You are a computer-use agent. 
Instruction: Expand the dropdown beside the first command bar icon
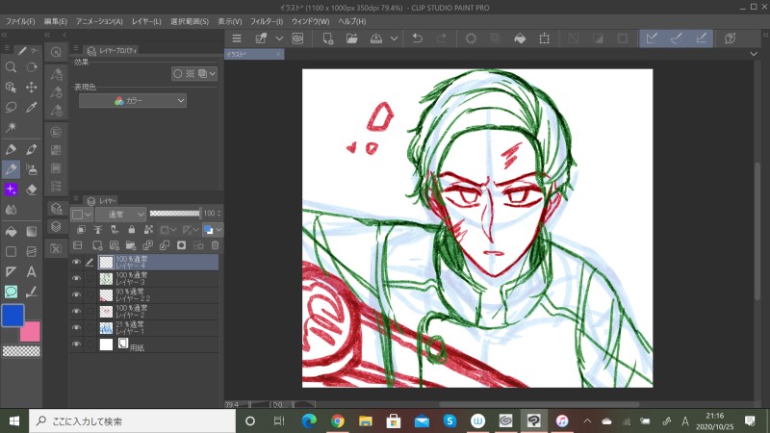[279, 38]
